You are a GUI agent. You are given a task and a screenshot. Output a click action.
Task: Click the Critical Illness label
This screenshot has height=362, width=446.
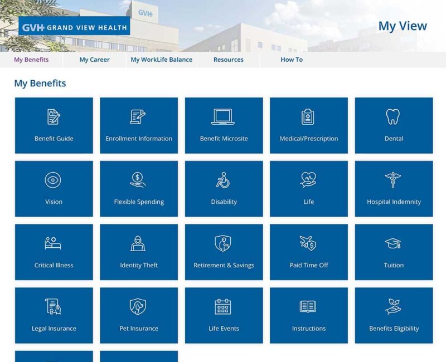pos(54,265)
